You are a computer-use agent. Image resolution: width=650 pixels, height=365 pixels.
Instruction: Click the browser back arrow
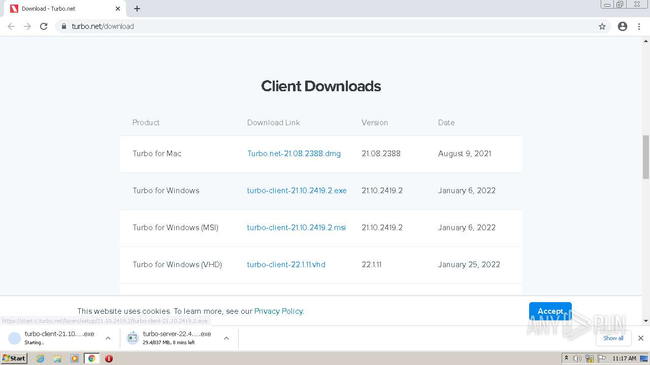coord(11,26)
